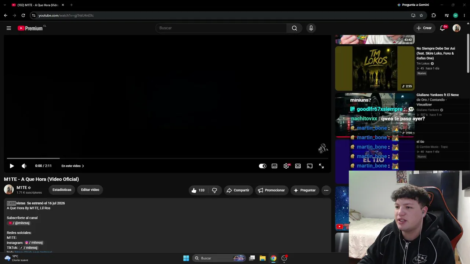Open Chrome profile M avatar

tap(455, 15)
